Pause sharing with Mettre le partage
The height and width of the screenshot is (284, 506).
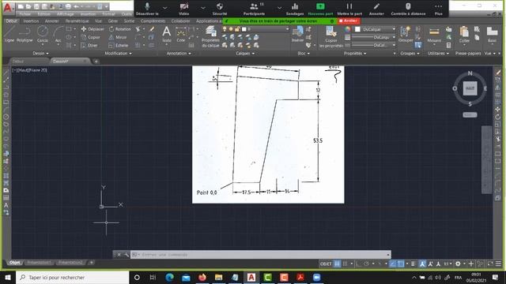click(349, 9)
